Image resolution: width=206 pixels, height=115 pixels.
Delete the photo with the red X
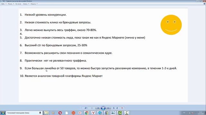tap(122, 108)
